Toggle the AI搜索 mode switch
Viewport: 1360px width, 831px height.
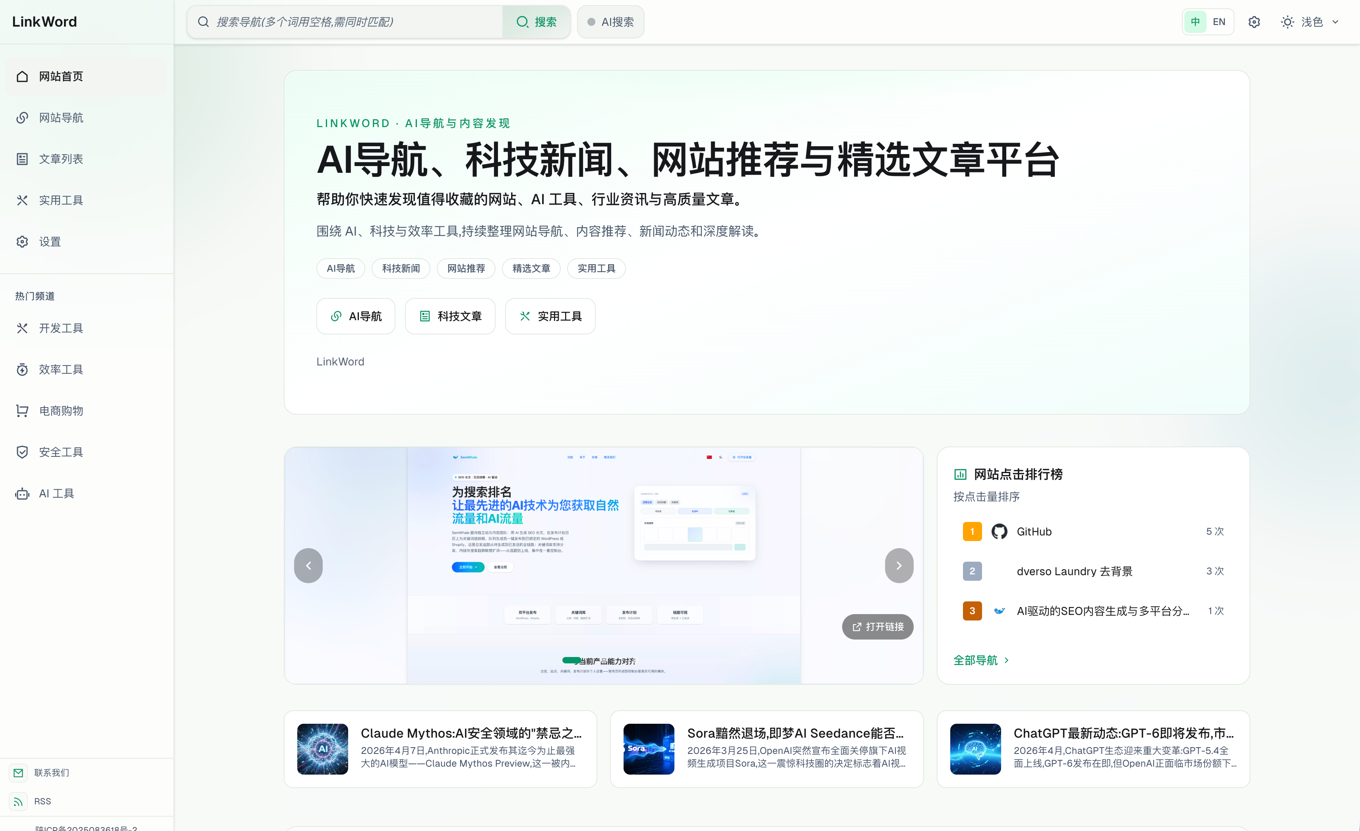coord(610,22)
